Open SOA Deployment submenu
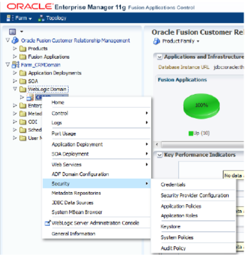The width and height of the screenshot is (248, 257). 97,154
